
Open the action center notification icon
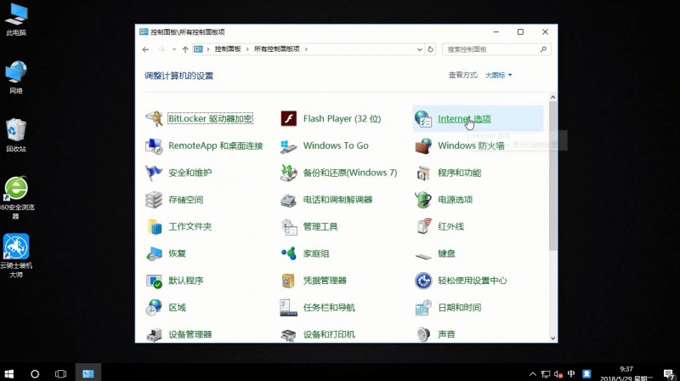pyautogui.click(x=669, y=373)
